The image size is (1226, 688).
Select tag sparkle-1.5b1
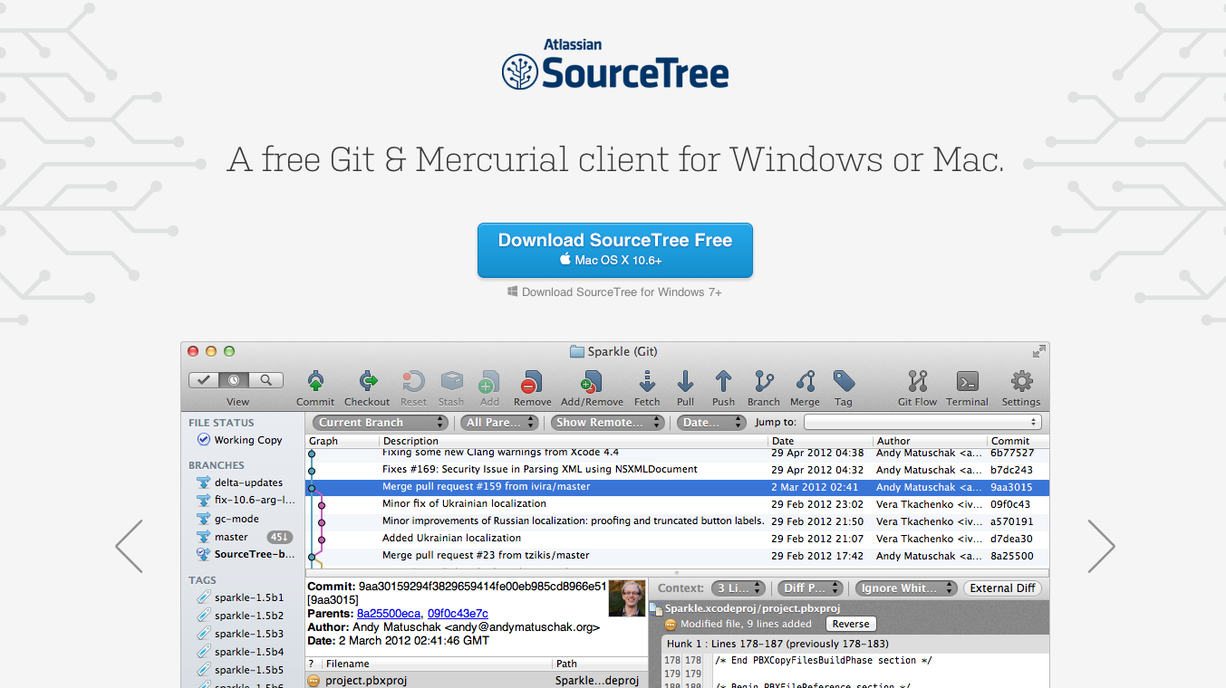tap(241, 597)
